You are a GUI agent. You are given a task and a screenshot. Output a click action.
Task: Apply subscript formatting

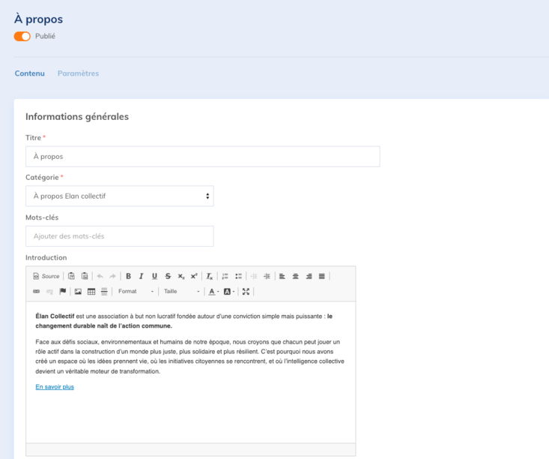click(x=181, y=276)
